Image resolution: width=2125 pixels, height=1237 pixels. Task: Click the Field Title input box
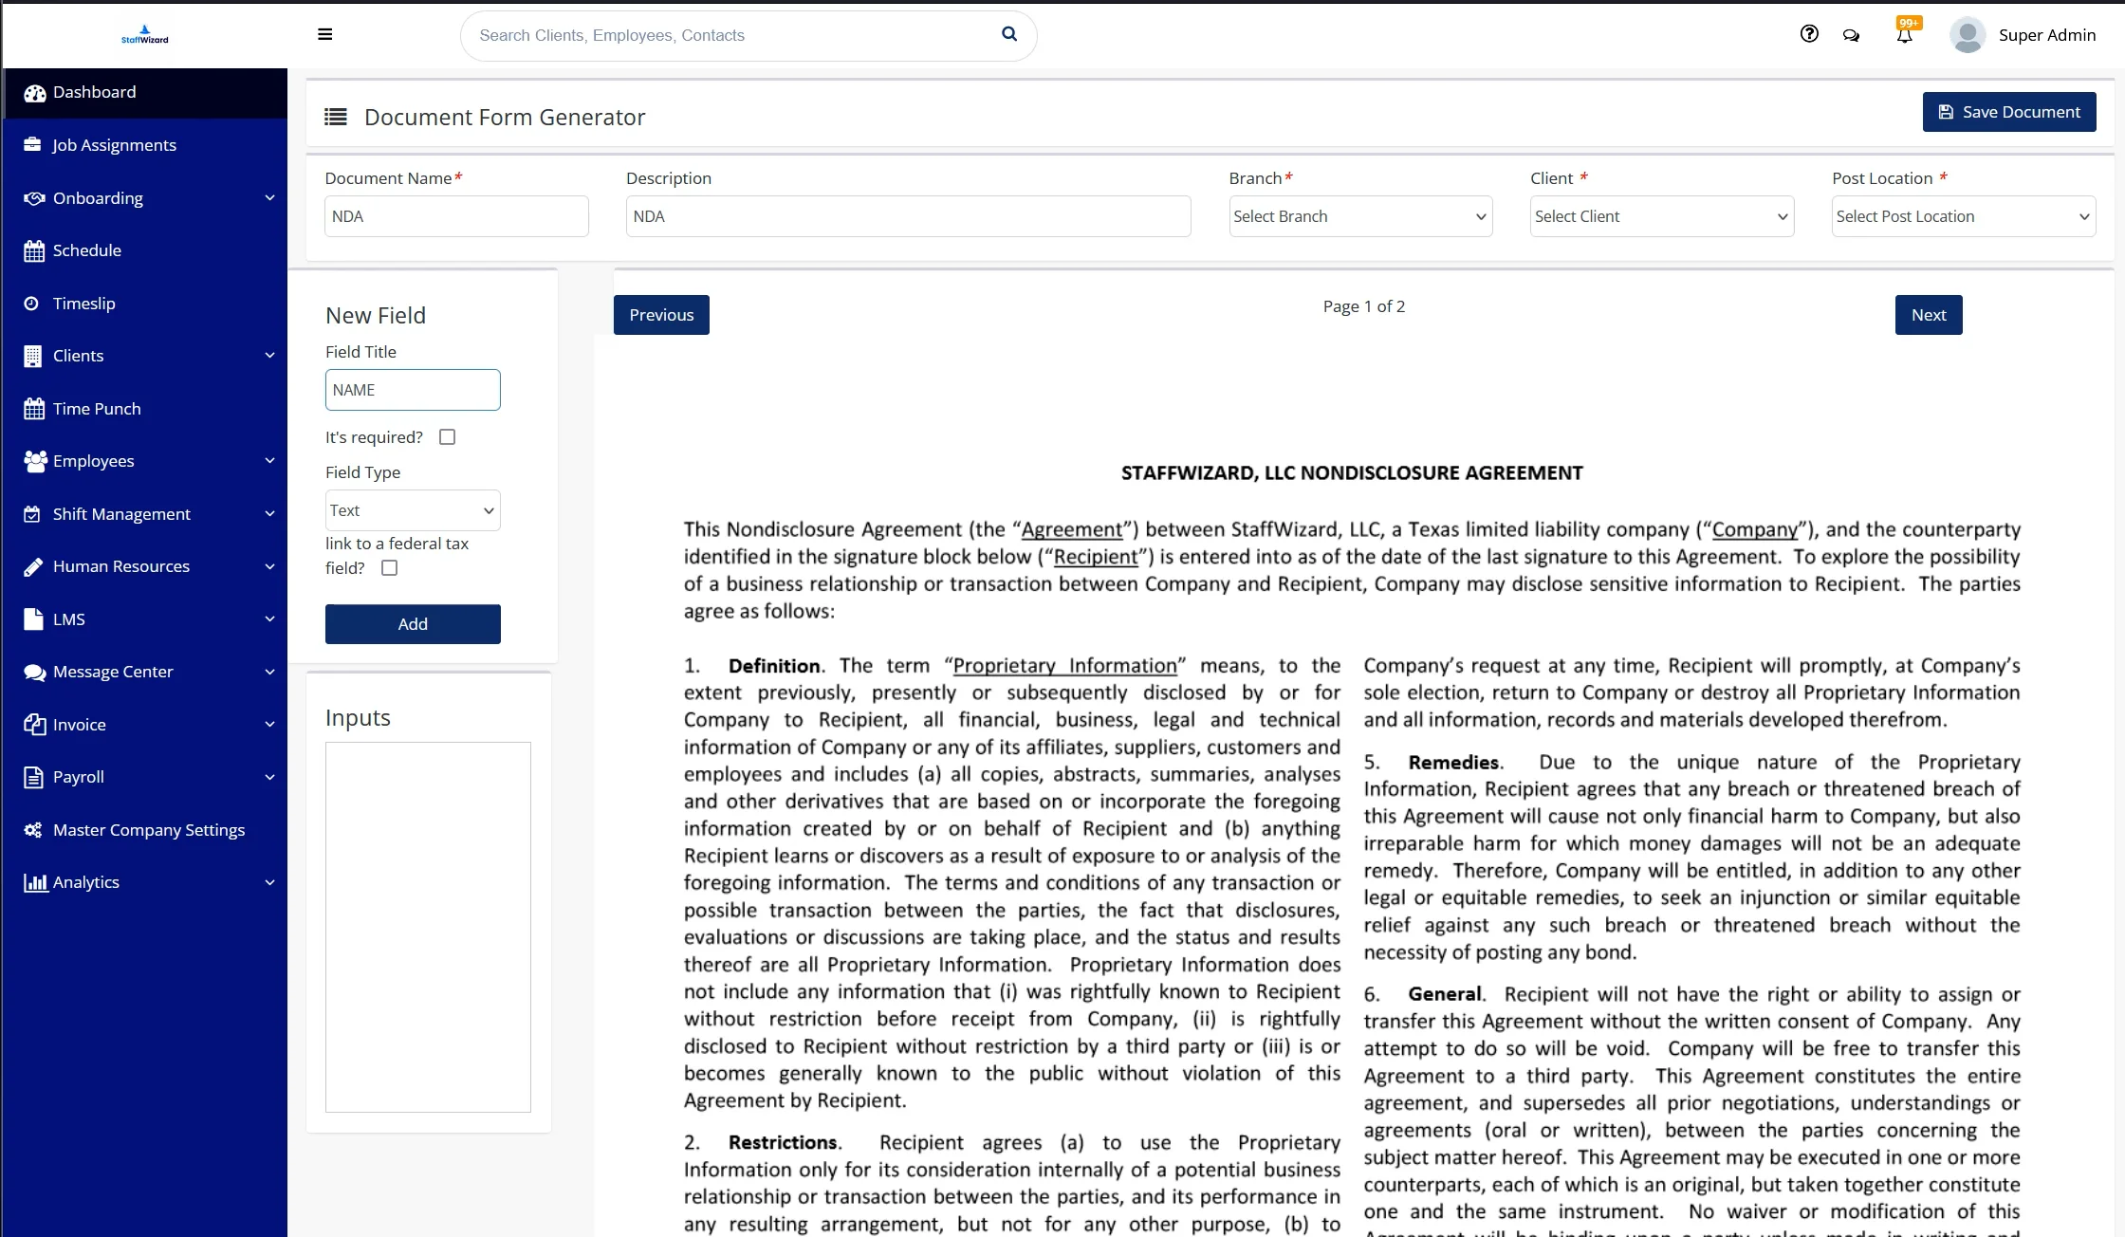tap(412, 390)
